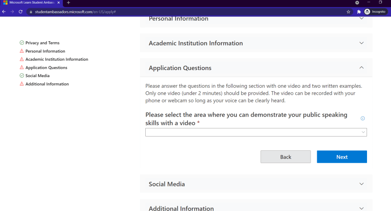This screenshot has height=211, width=391.
Task: Close the Microsoft Learn Student Ambassadors tab
Action: coord(59,3)
